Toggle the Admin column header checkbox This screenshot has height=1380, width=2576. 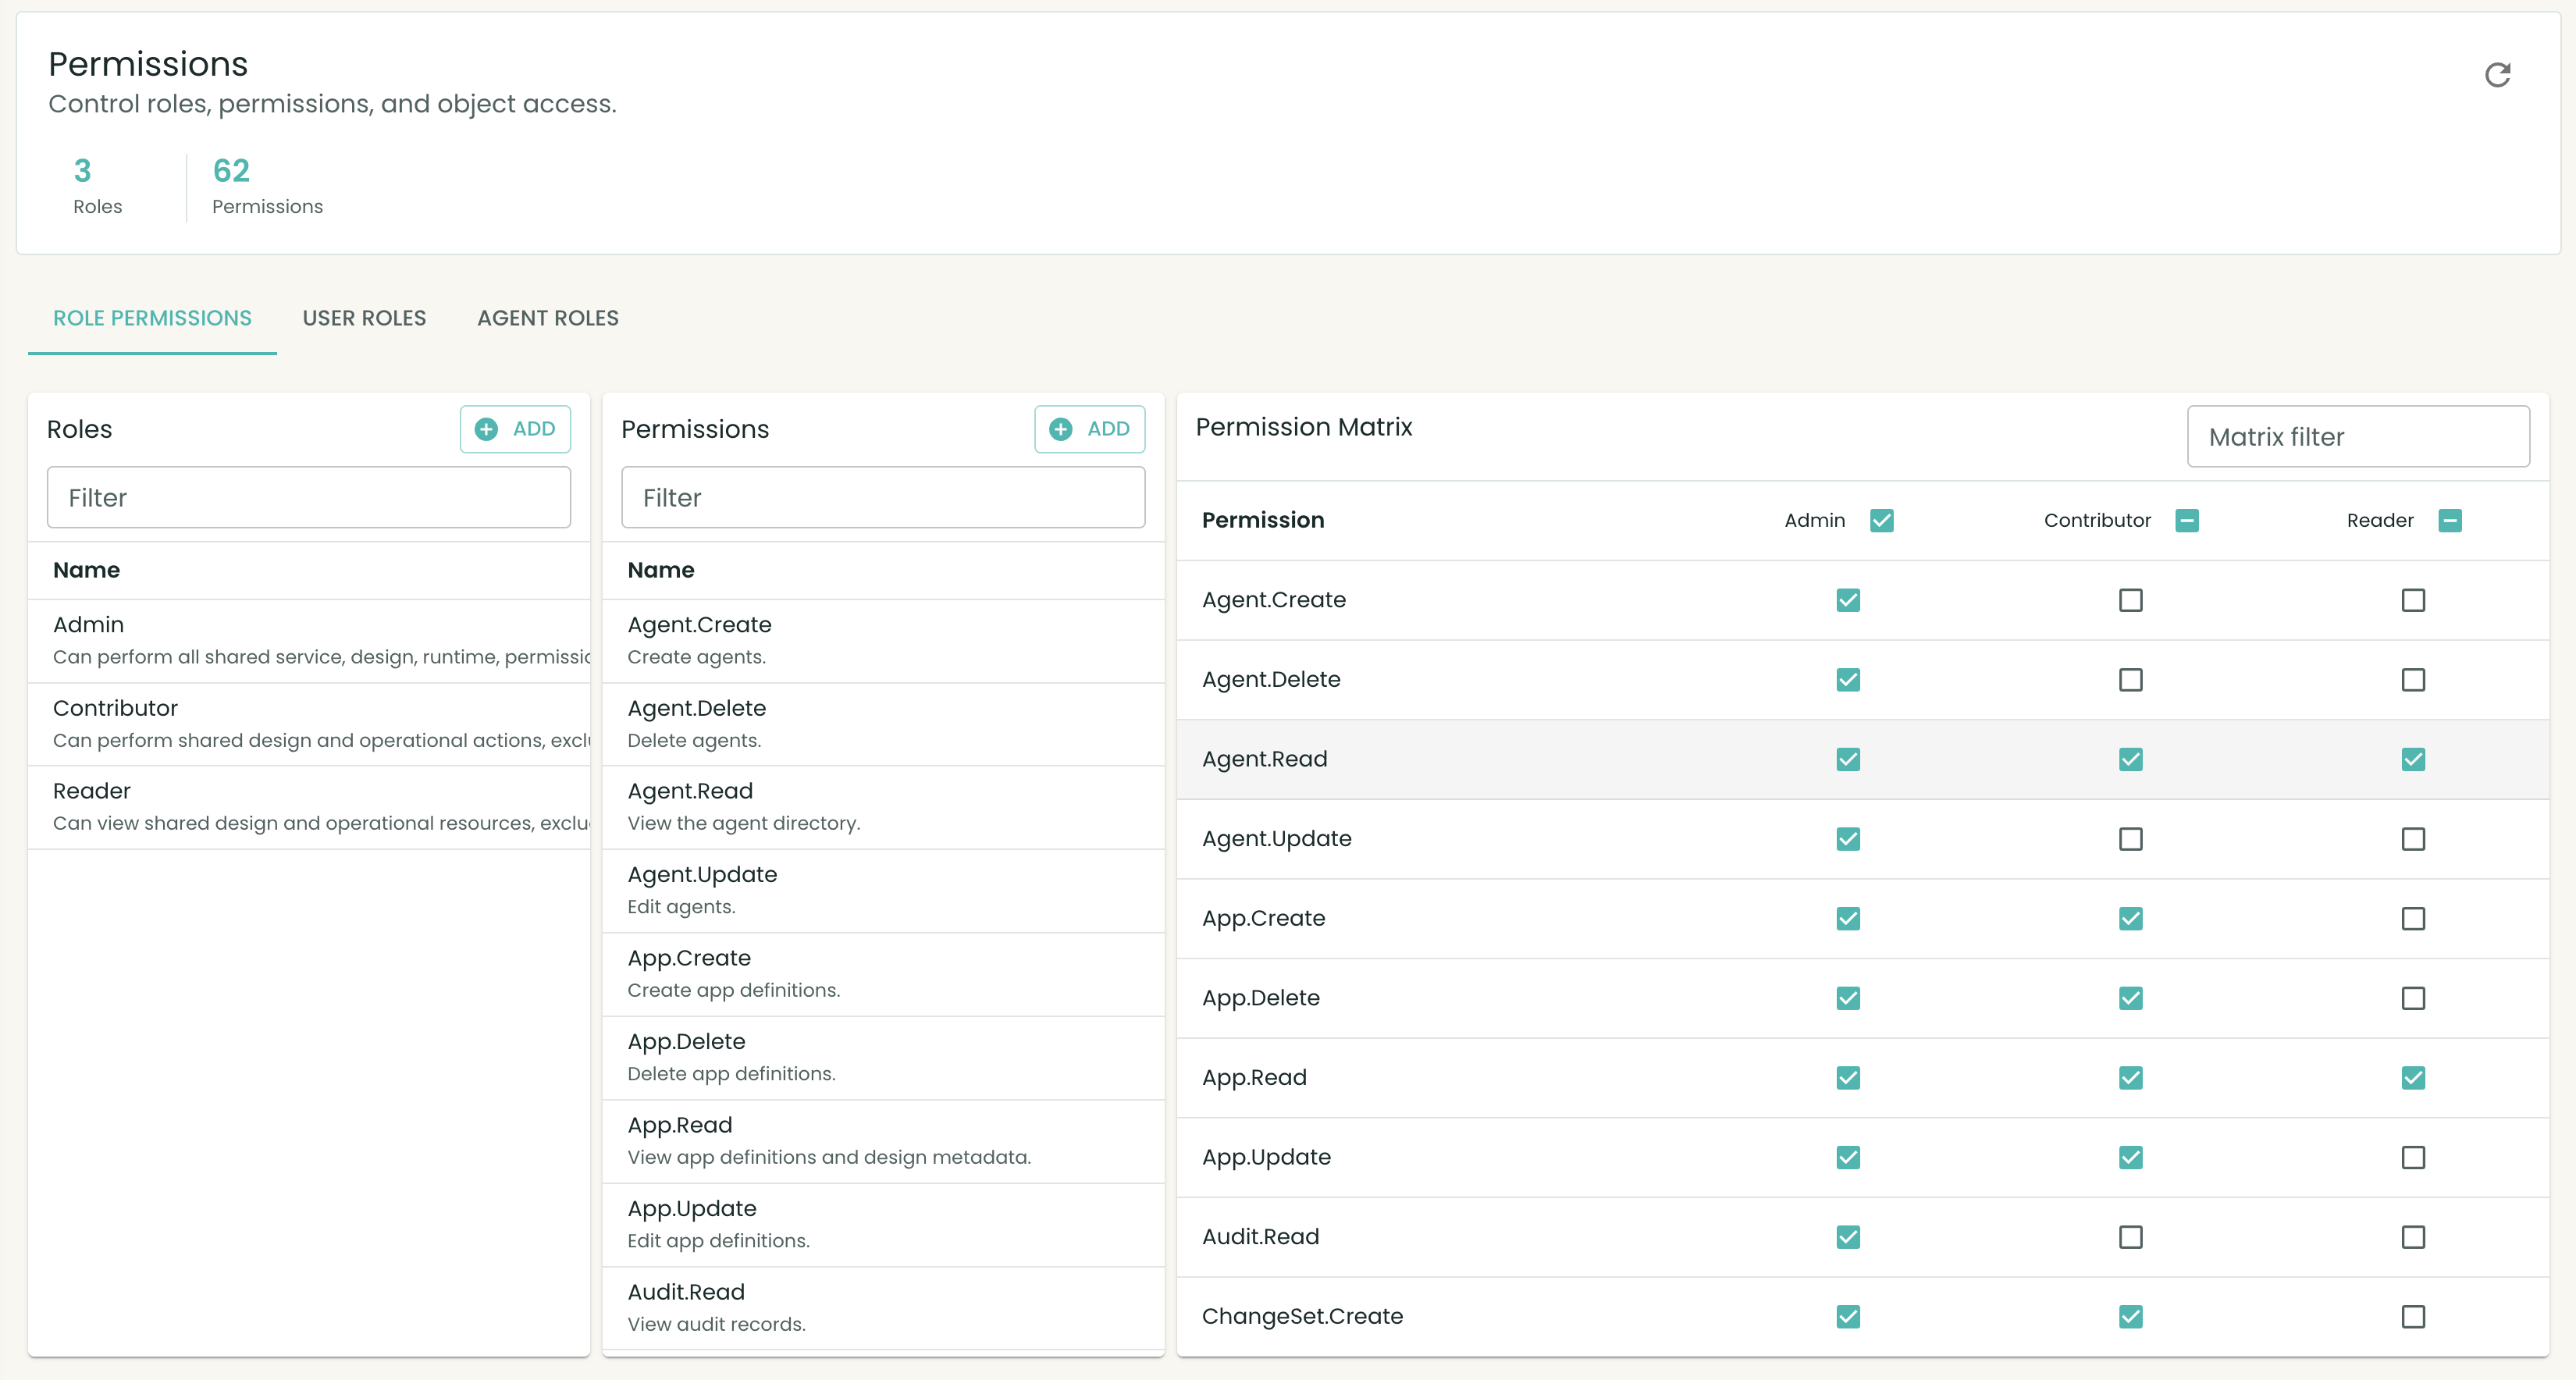tap(1881, 520)
